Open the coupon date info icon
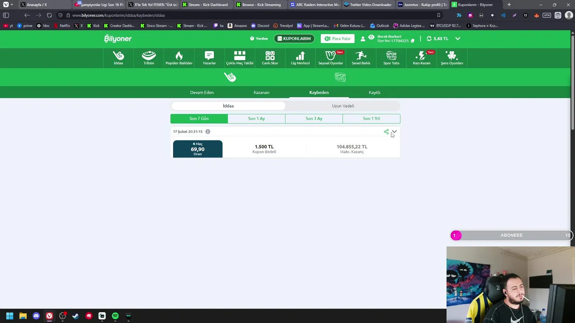 208,131
